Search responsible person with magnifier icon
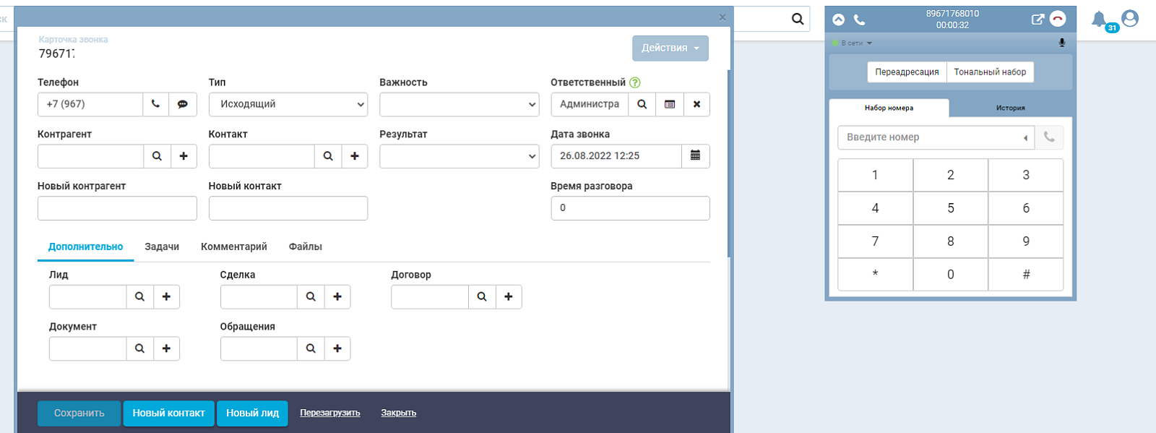 coord(642,104)
